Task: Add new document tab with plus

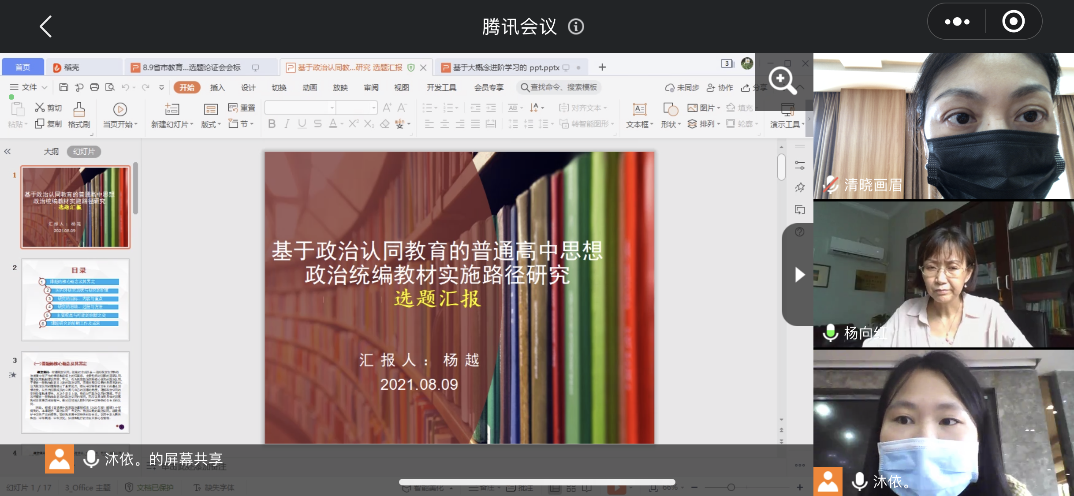Action: point(602,67)
